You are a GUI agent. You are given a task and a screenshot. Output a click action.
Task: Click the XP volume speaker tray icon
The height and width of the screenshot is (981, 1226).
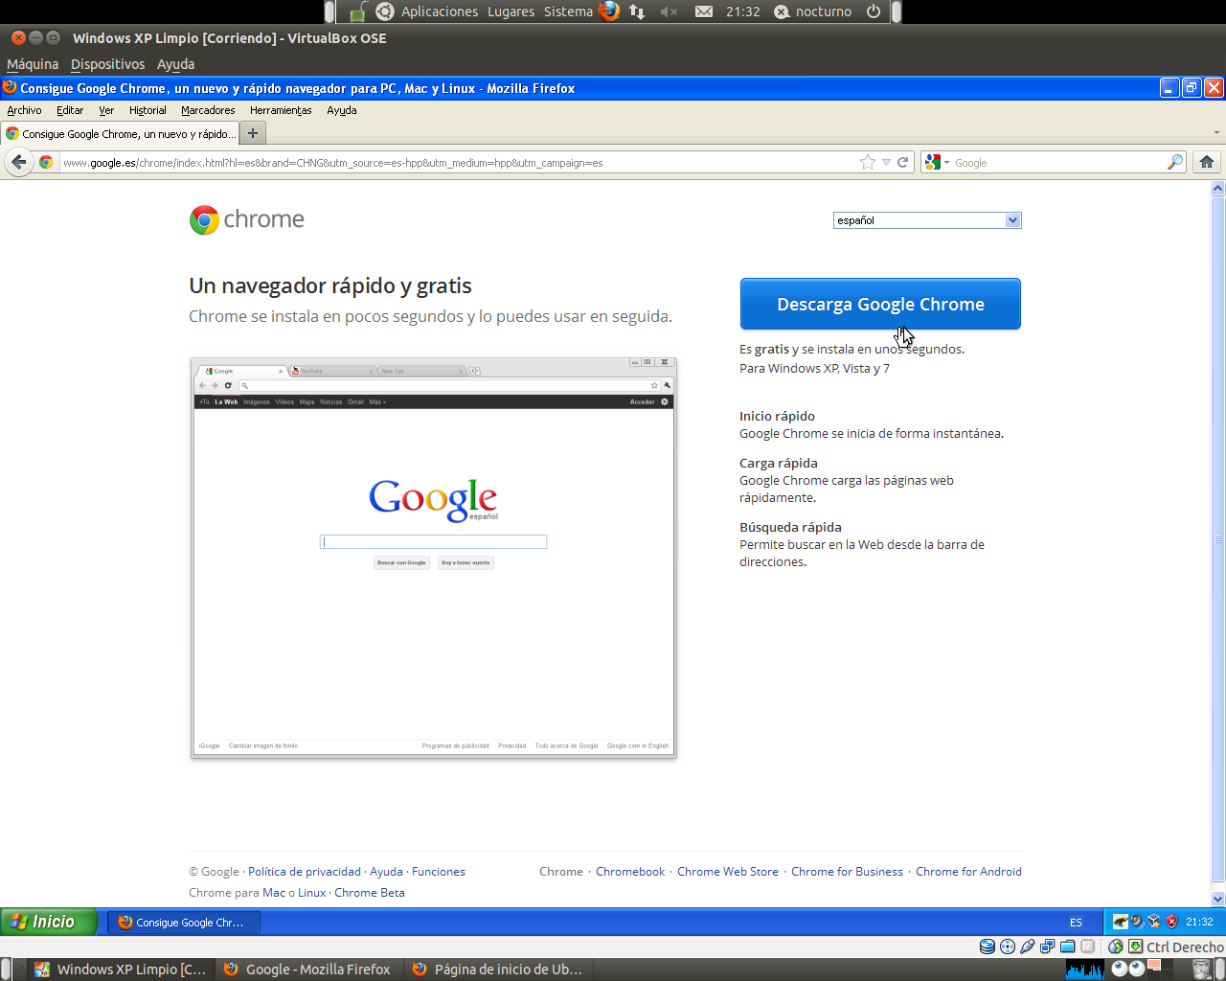(x=1137, y=922)
